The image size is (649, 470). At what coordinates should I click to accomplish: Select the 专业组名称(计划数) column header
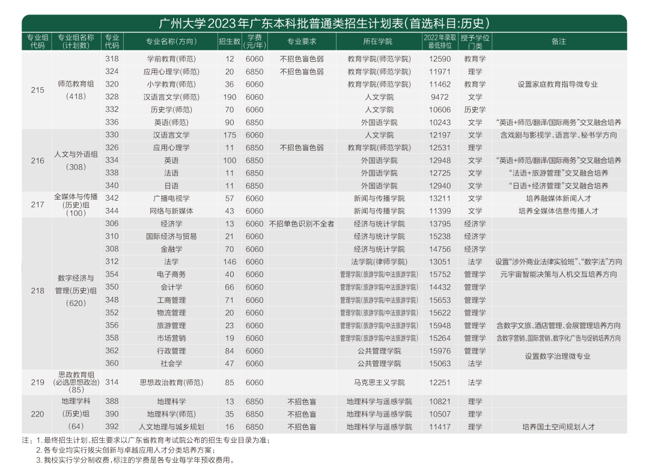tap(76, 41)
